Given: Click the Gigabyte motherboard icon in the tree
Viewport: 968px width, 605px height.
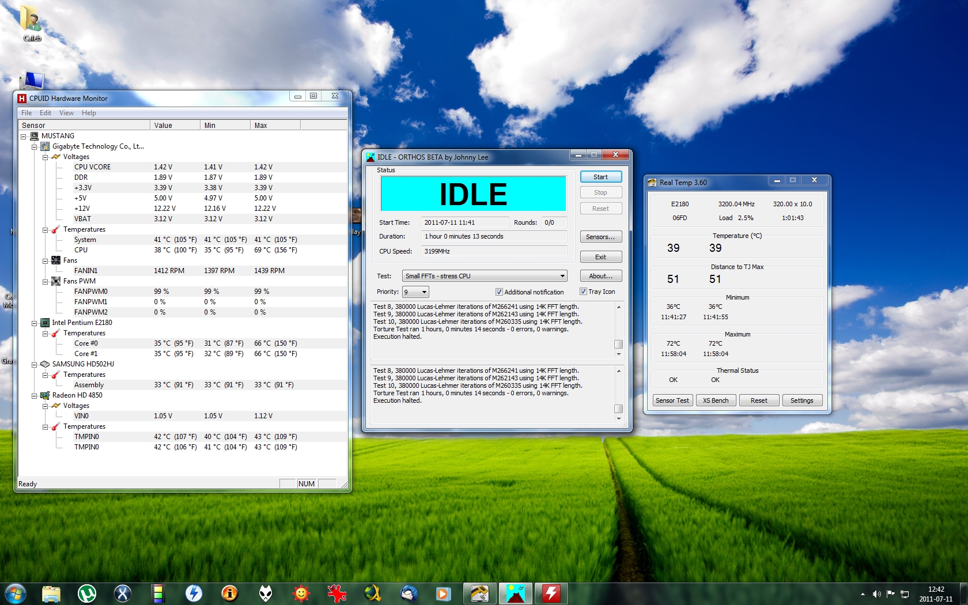Looking at the screenshot, I should pos(45,146).
